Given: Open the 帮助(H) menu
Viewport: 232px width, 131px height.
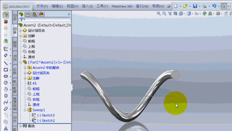Looking at the screenshot, I should pyautogui.click(x=158, y=7).
